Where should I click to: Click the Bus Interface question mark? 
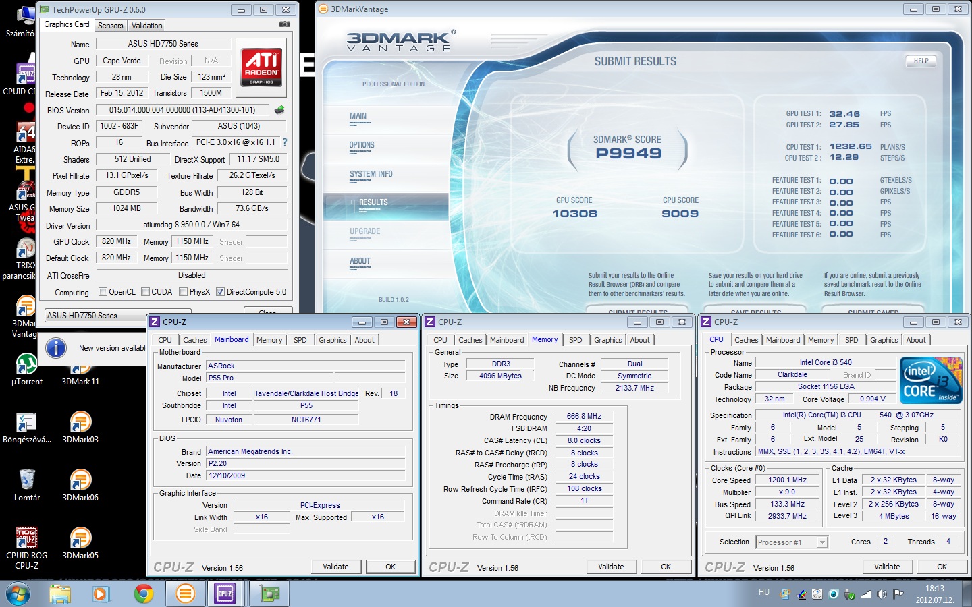pos(285,142)
